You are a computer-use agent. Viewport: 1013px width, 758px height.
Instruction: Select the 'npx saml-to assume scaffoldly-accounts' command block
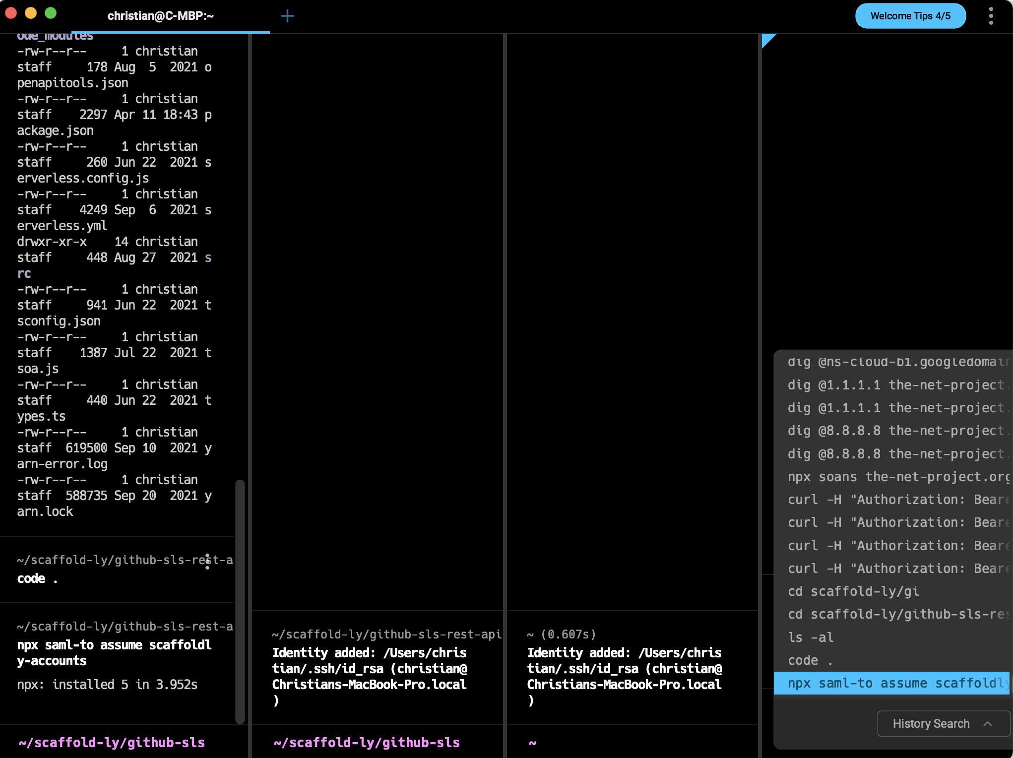coord(114,653)
